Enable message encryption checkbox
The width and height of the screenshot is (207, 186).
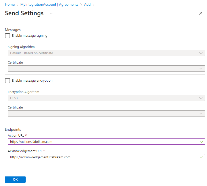pyautogui.click(x=8, y=81)
